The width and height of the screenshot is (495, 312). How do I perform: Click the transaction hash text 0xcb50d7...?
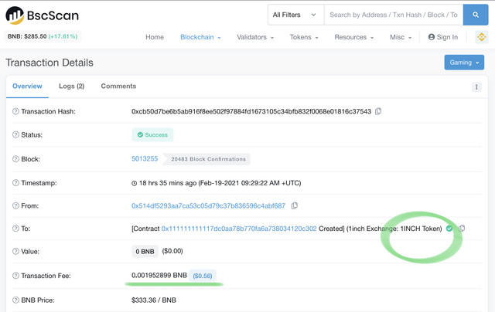pyautogui.click(x=251, y=111)
